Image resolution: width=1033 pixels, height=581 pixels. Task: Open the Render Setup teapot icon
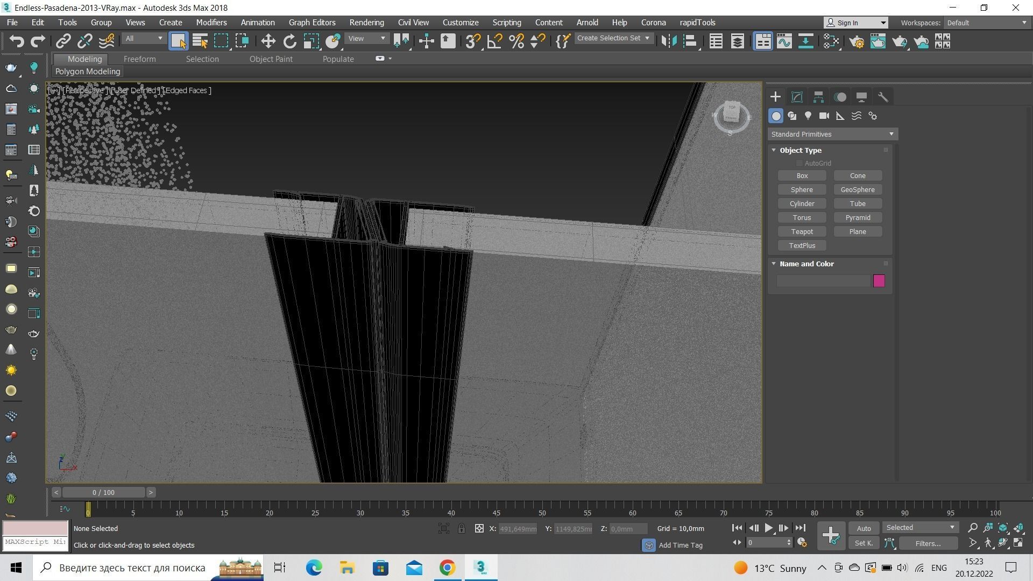tap(857, 41)
